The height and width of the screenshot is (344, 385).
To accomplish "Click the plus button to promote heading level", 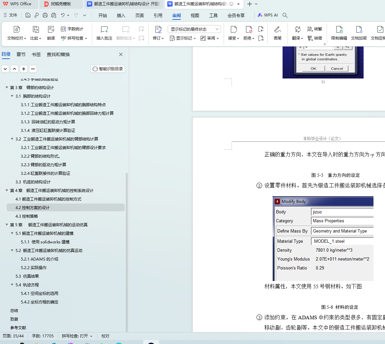I will [x=24, y=69].
